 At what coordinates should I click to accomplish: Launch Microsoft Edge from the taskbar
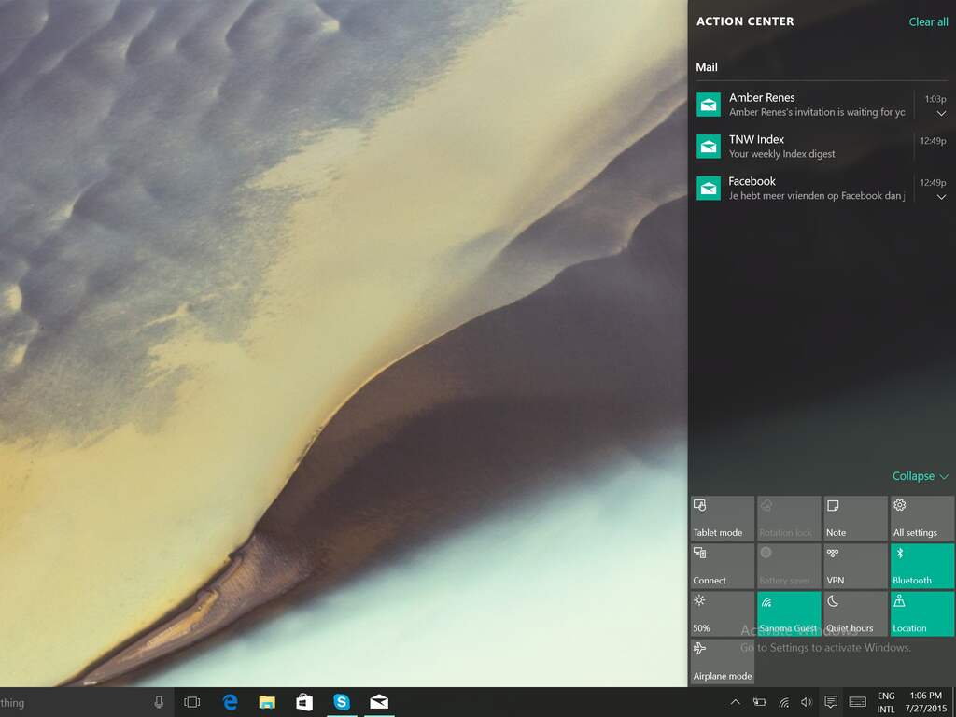(230, 702)
